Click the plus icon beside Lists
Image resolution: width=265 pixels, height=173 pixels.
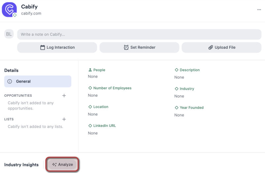tap(64, 119)
